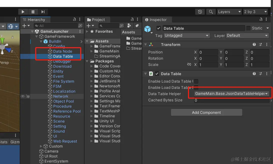This screenshot has height=164, width=273.
Task: Expand the Favorites foldout
Action: click(87, 31)
